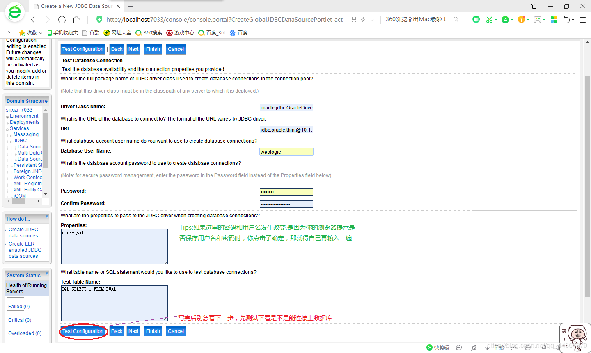Click the rocket accelerator status icon

pos(474,347)
